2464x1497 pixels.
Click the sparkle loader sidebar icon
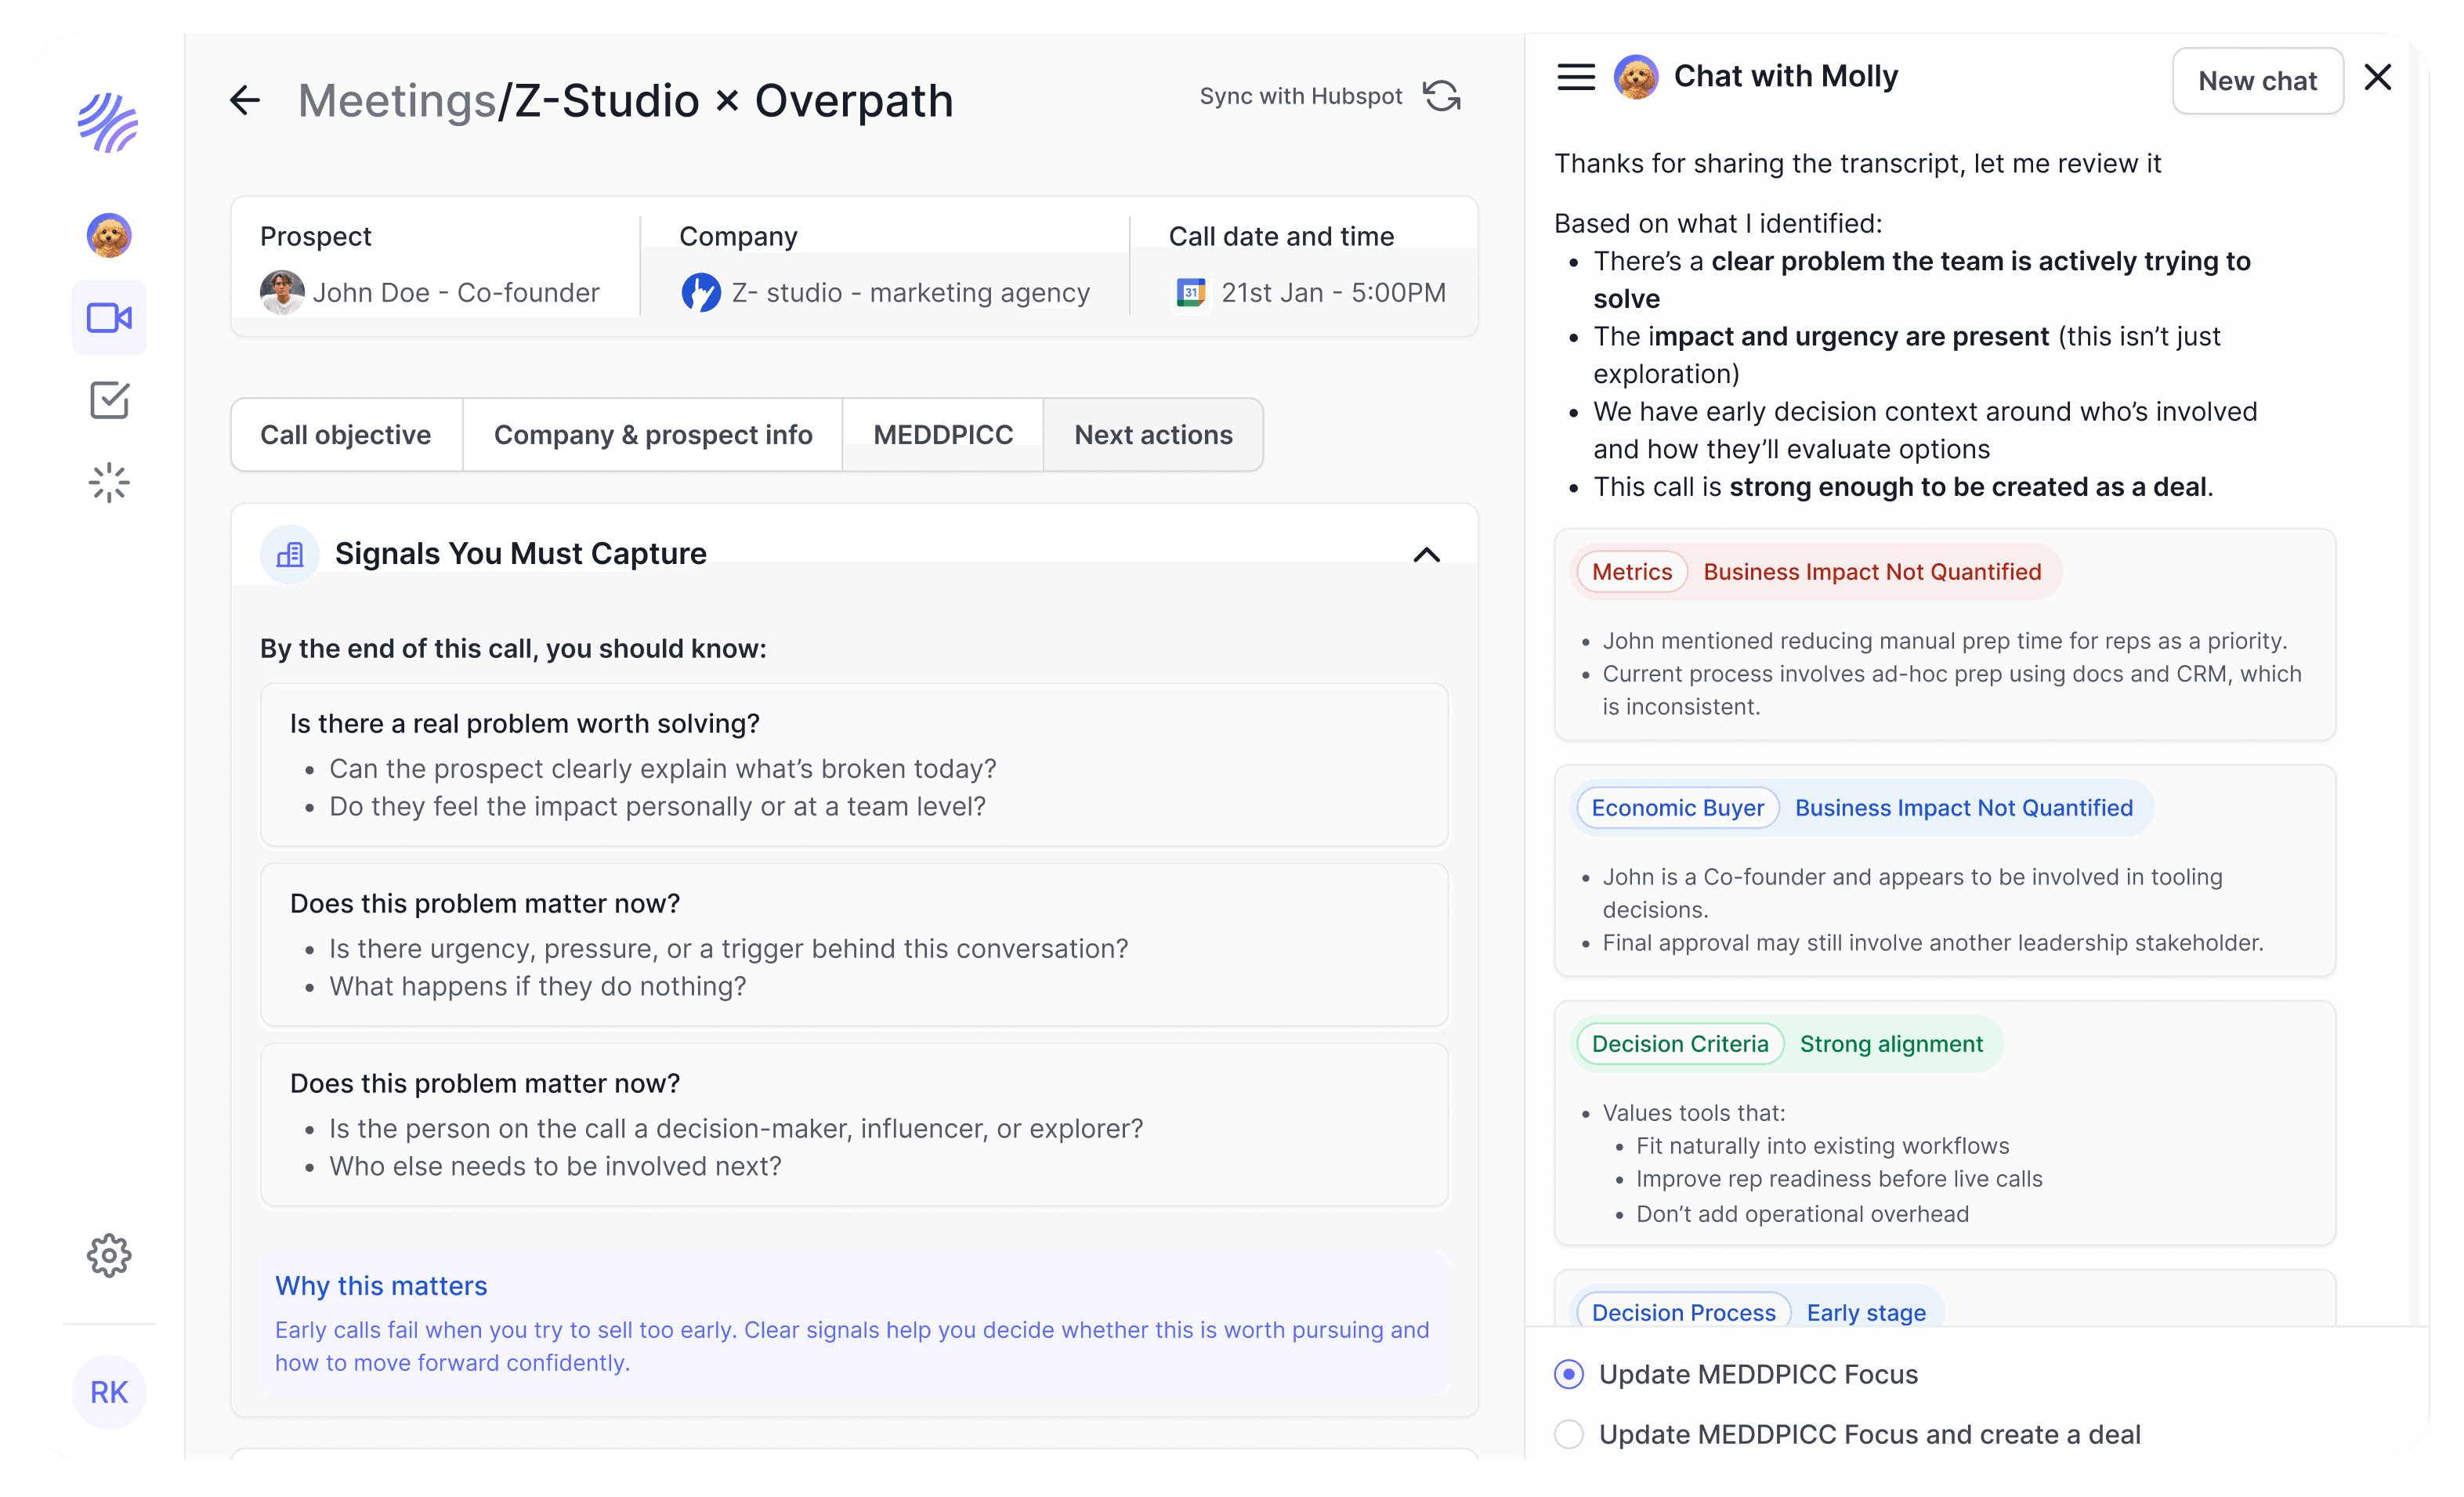[x=109, y=483]
